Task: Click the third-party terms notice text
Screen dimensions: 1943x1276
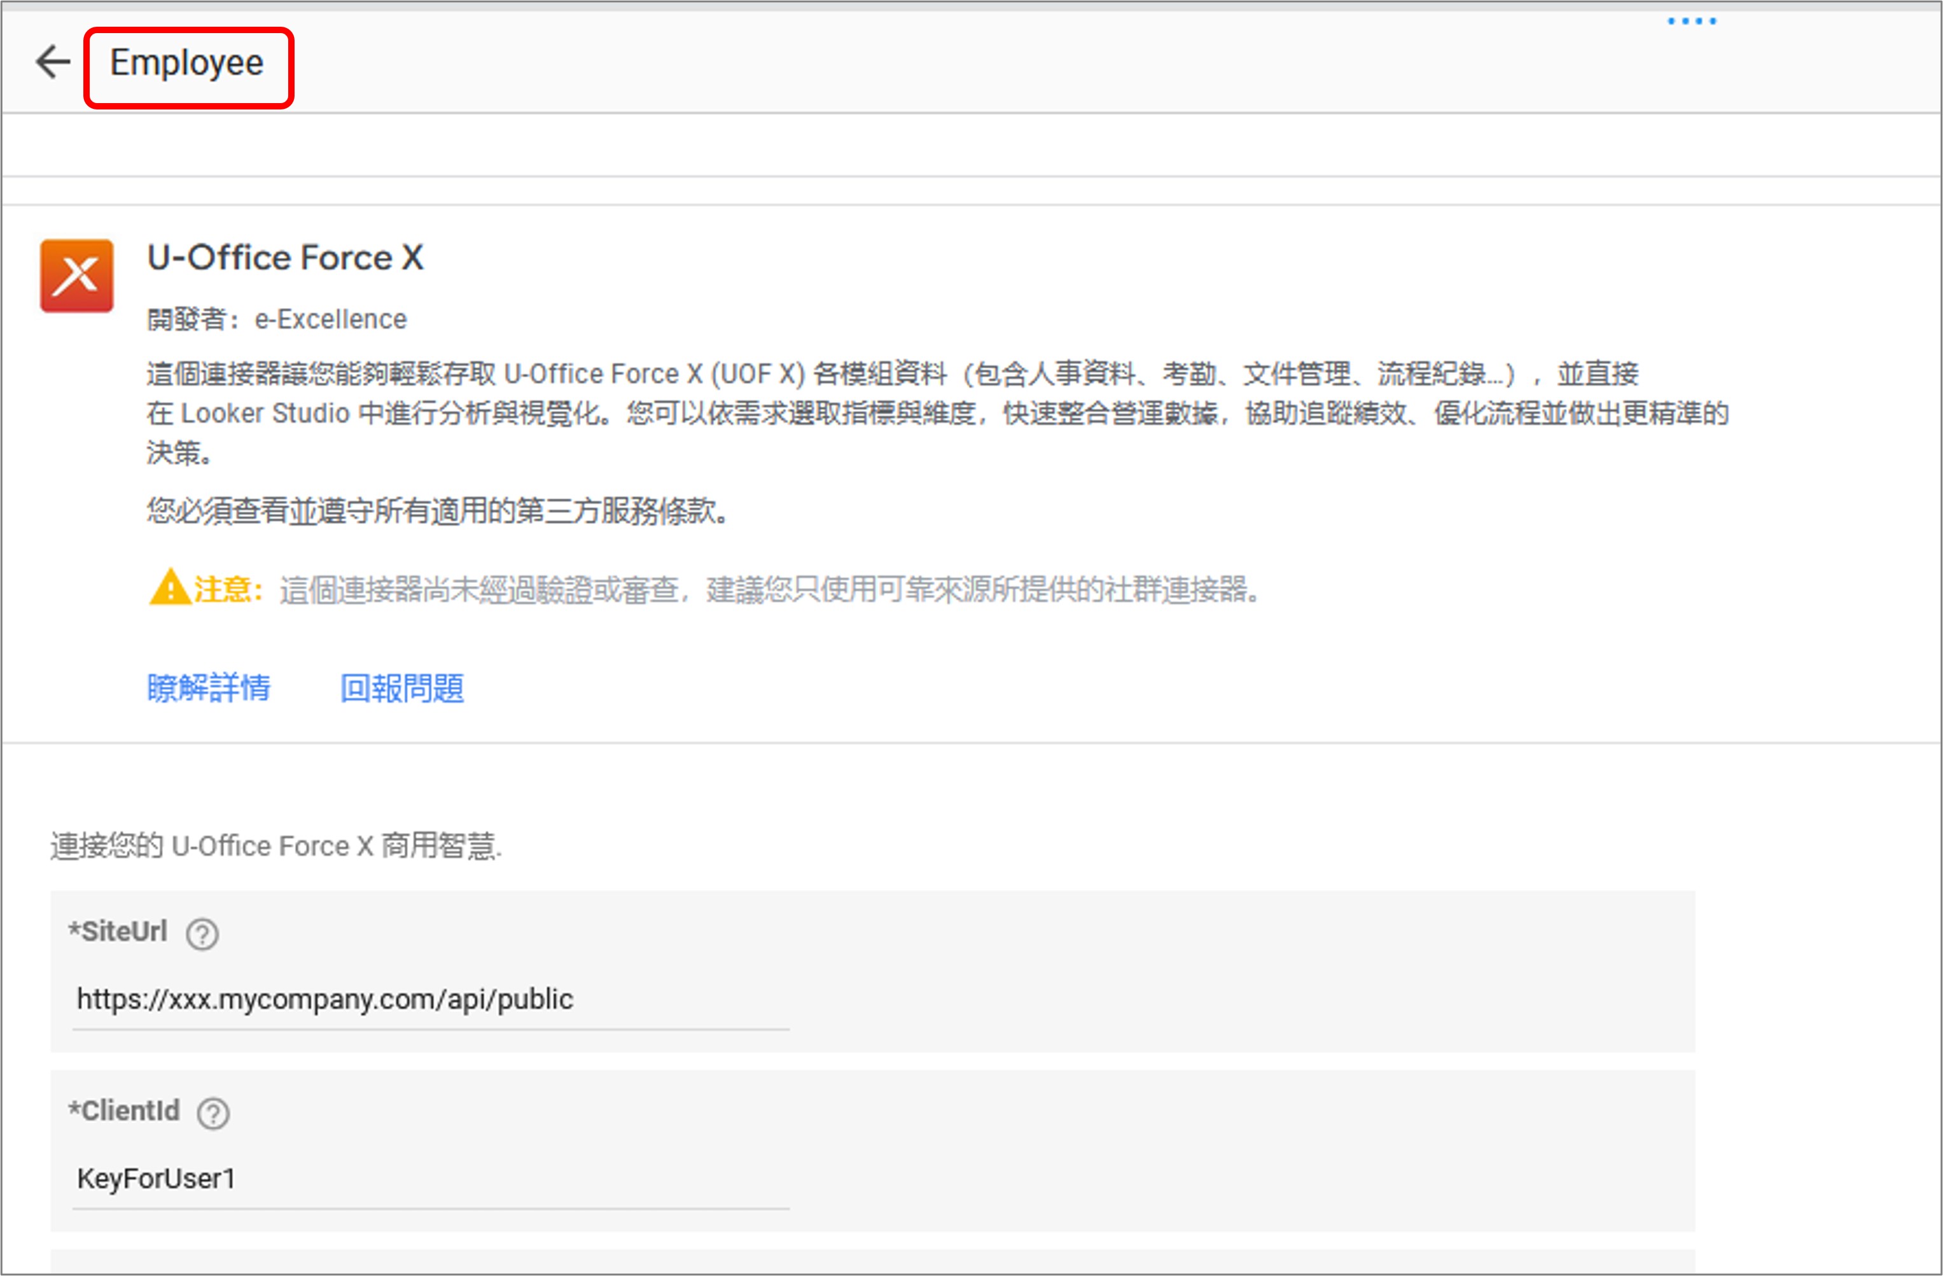Action: click(x=438, y=512)
